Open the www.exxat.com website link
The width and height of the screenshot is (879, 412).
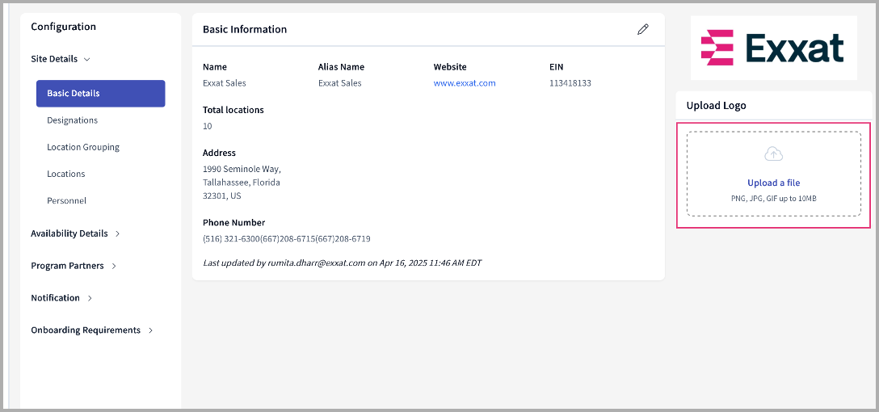[x=465, y=83]
